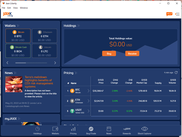The image size is (182, 137).
Task: Open Pricing in bottom navigation bar
Action: click(73, 131)
